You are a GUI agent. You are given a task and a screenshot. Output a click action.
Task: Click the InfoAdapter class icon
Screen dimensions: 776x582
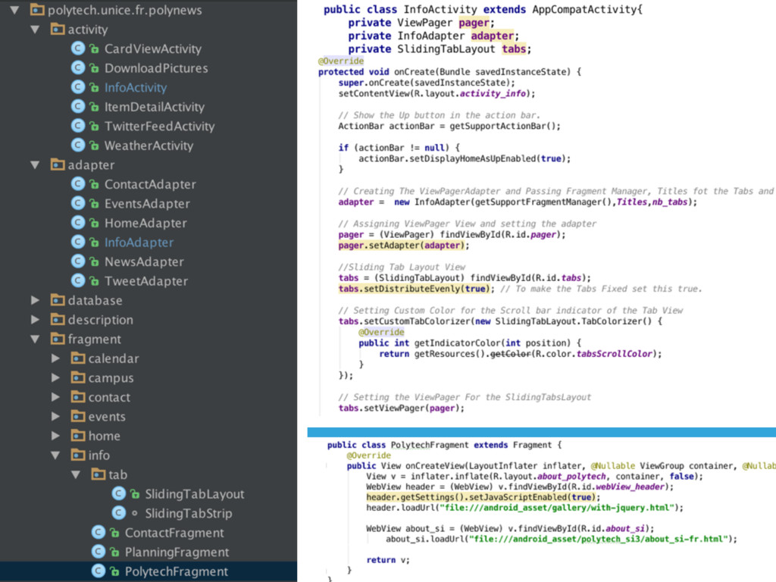pos(78,242)
